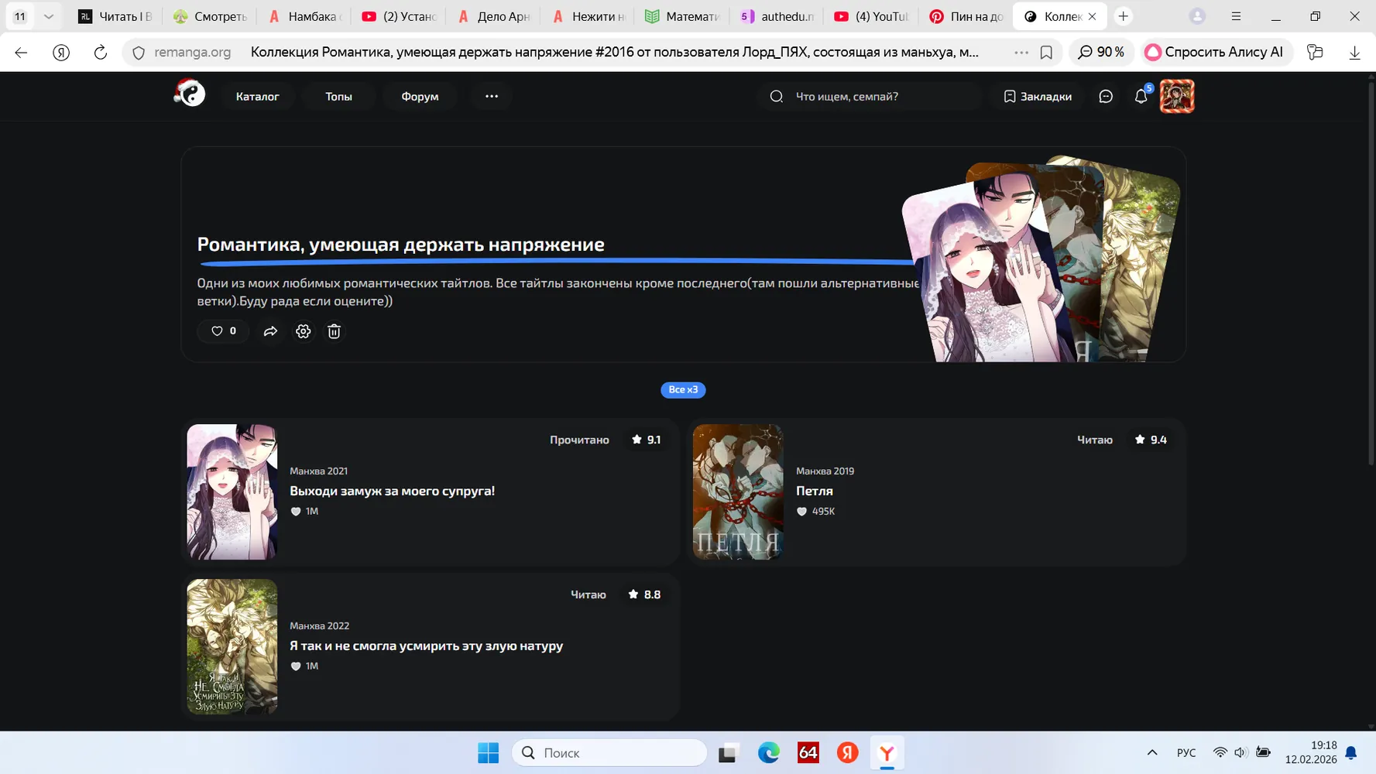The width and height of the screenshot is (1376, 774).
Task: Show hidden system tray icons
Action: click(x=1152, y=752)
